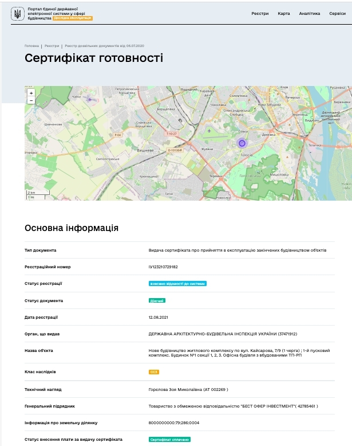Open the Сервіси menu item
352x446 pixels.
(x=338, y=13)
